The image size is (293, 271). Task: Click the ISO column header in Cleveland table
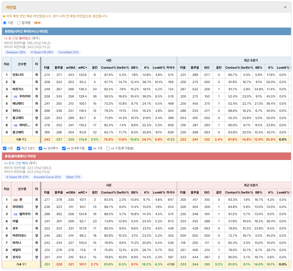[x=207, y=192]
